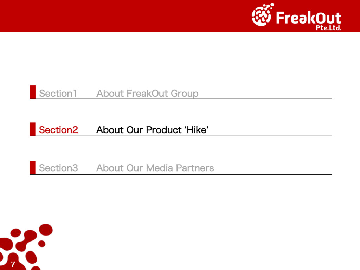Viewport: 360px width, 270px height.
Task: Click the FreakOut circular logo emblem
Action: click(x=262, y=15)
